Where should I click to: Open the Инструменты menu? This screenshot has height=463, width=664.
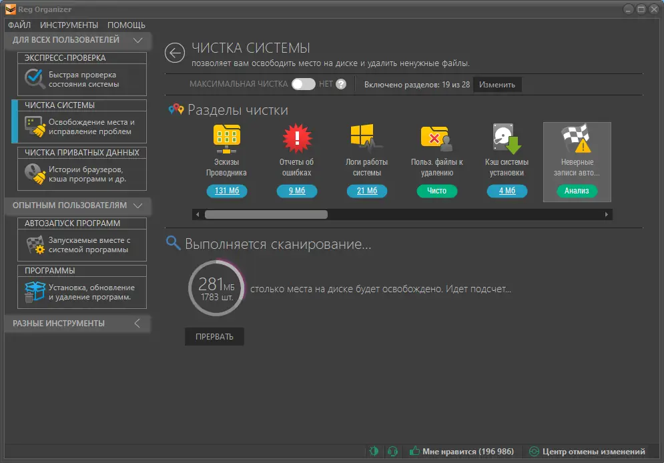[x=69, y=25]
